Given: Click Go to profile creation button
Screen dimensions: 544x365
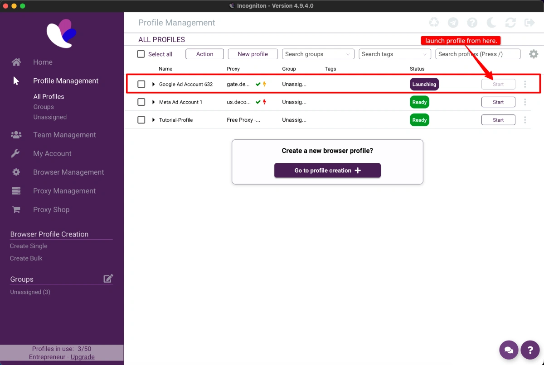Looking at the screenshot, I should [x=327, y=171].
